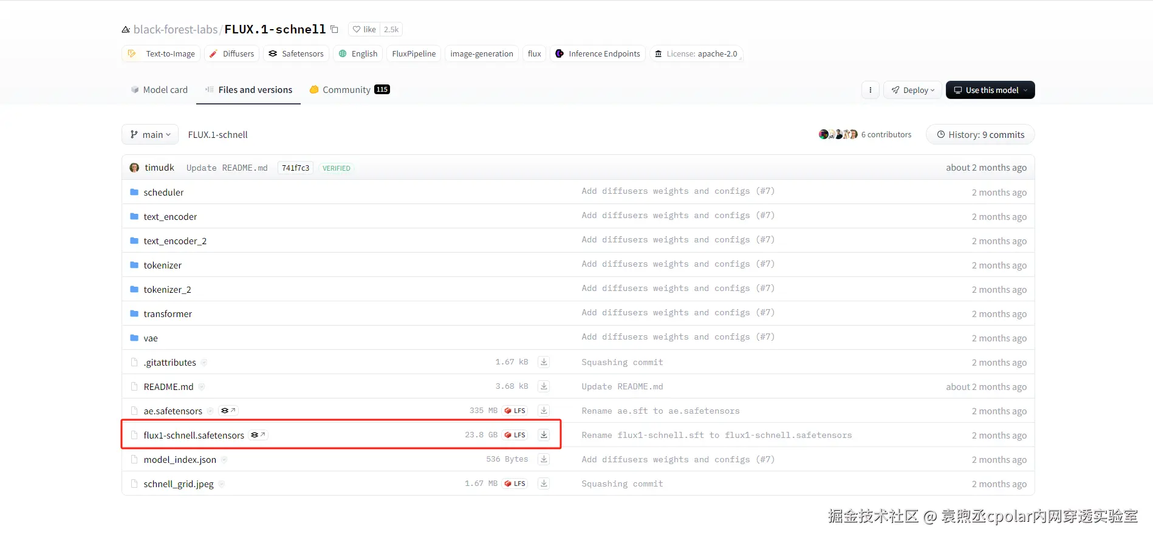Viewport: 1153px width, 540px height.
Task: Copy model name with the copy icon
Action: (334, 29)
